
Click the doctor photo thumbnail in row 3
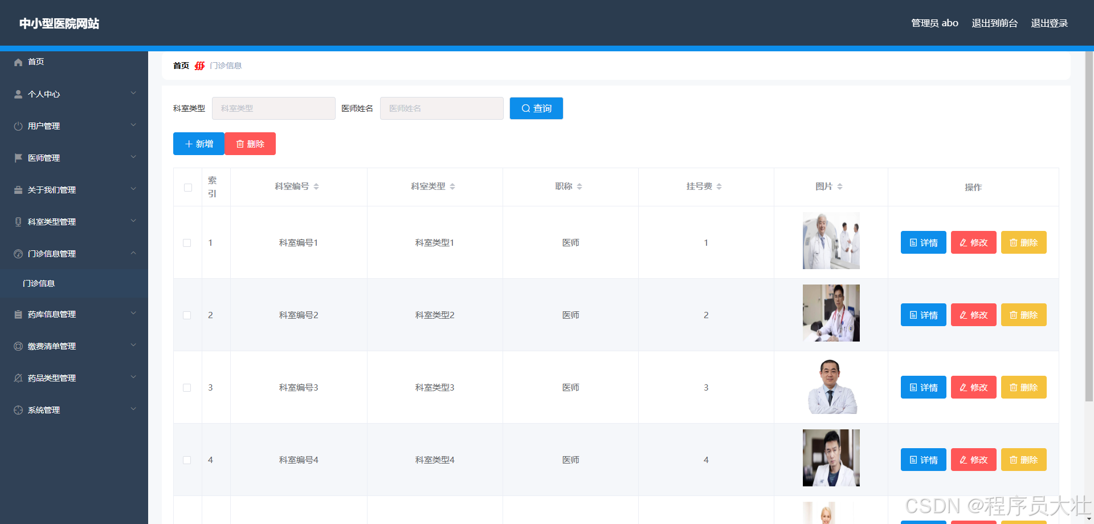pos(831,387)
